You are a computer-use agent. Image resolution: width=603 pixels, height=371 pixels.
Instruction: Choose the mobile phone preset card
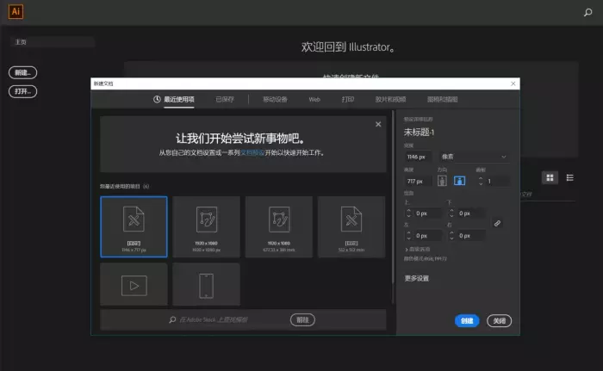[x=206, y=285]
